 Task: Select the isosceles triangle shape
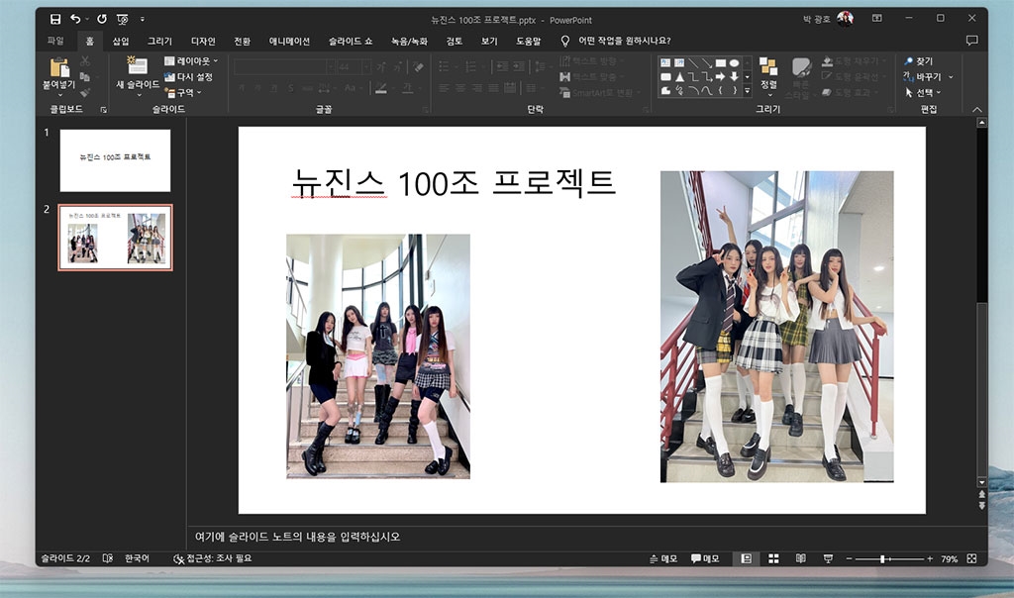pyautogui.click(x=679, y=77)
